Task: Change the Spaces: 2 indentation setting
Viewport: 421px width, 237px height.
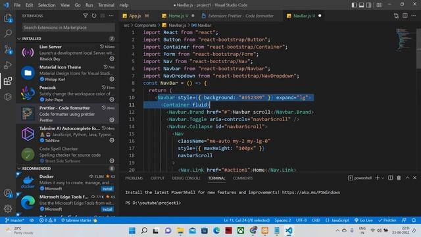Action: [x=283, y=220]
